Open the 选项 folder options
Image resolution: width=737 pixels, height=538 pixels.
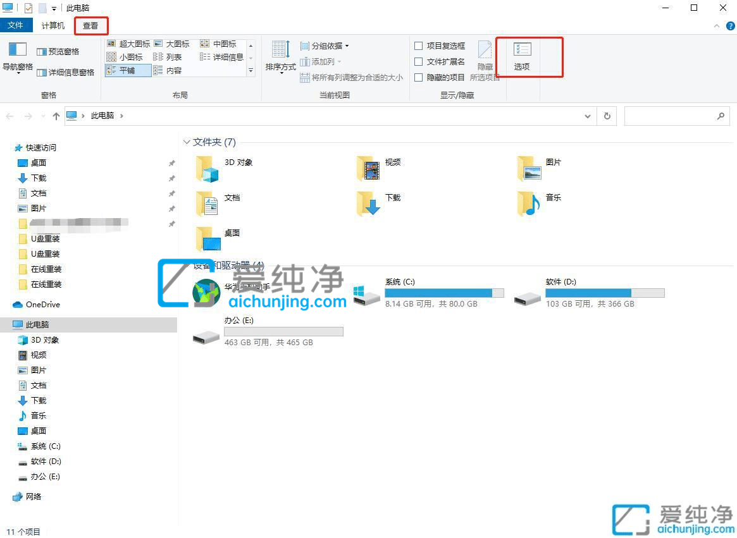[x=523, y=57]
